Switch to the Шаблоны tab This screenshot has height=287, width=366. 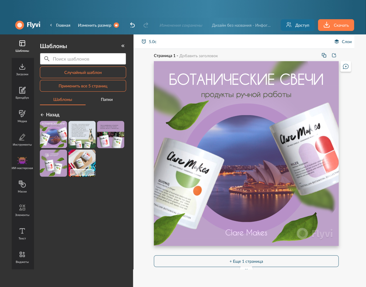point(63,100)
